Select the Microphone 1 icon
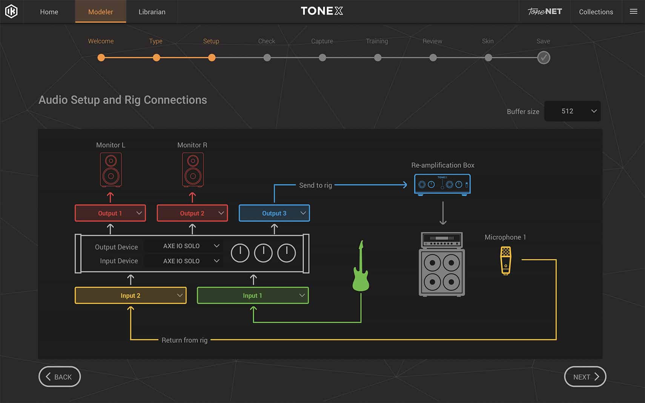645x403 pixels. (505, 260)
